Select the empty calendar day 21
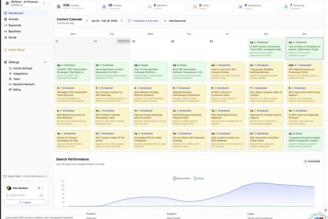 click(150, 49)
